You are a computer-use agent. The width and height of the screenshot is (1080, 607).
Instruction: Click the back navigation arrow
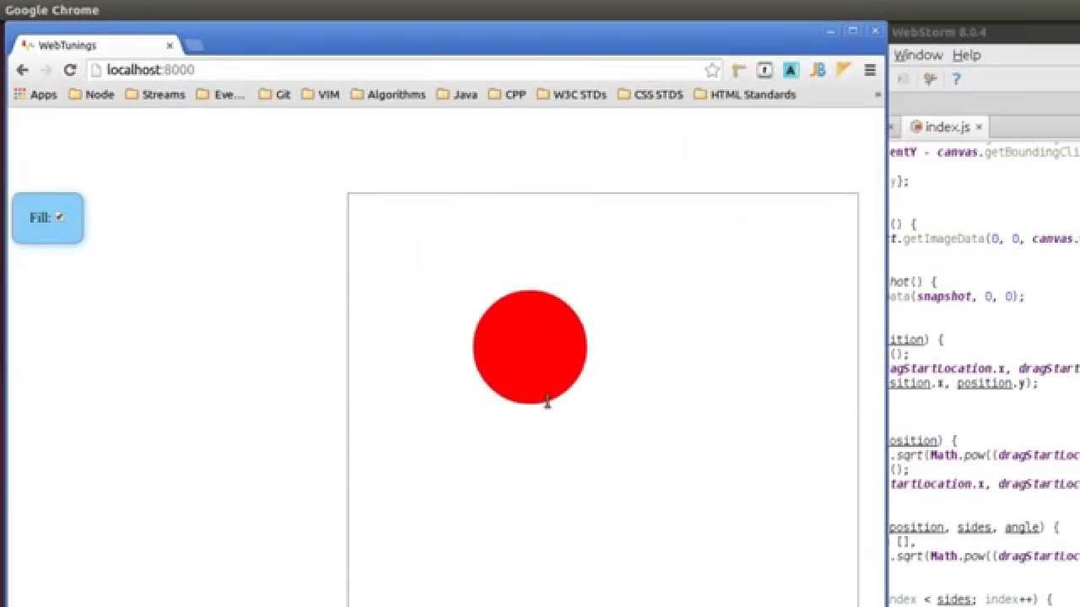coord(22,70)
